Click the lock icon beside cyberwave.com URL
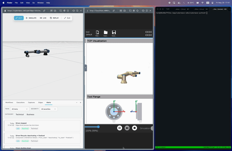 (5, 11)
